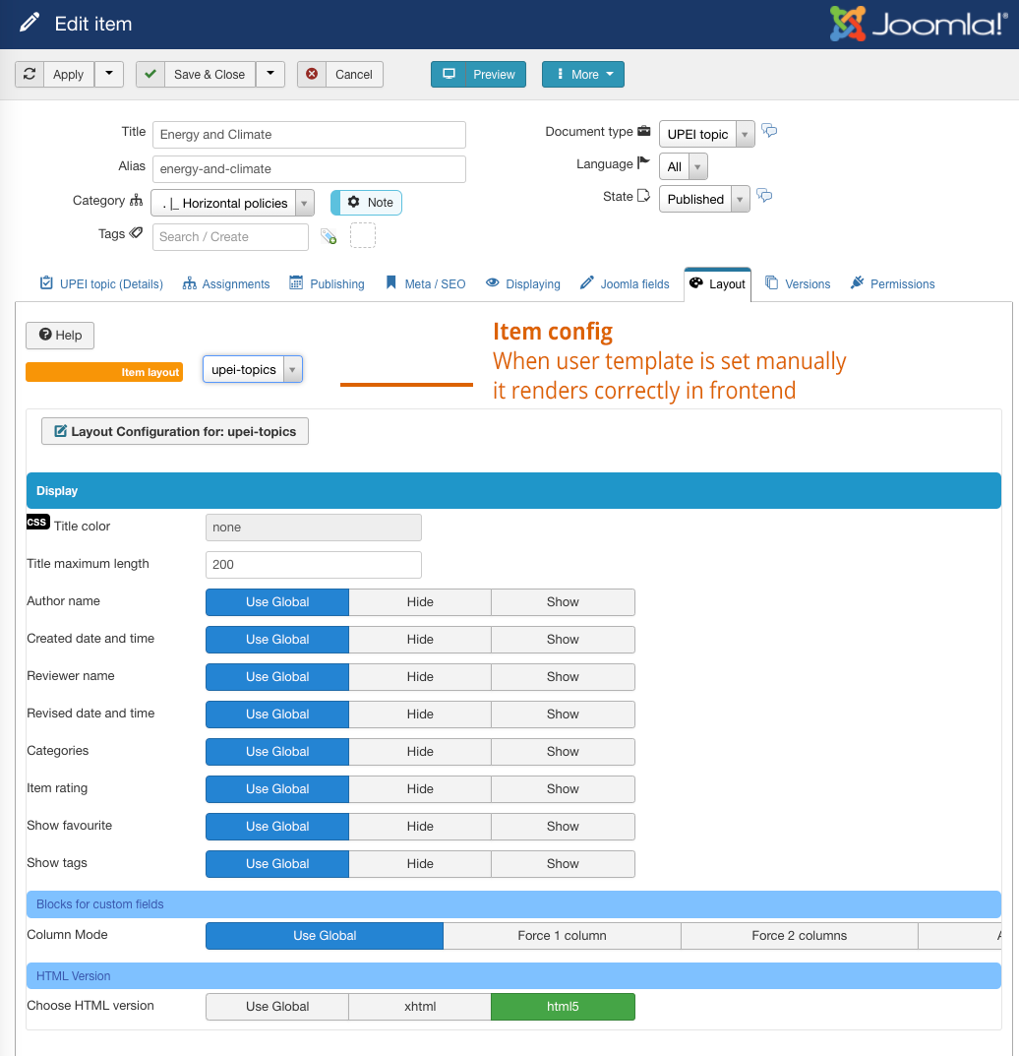Switch to the Assignments tab

(x=226, y=284)
